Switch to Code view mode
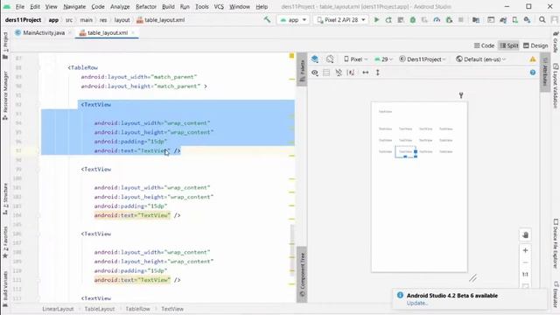Image resolution: width=560 pixels, height=315 pixels. pos(484,45)
